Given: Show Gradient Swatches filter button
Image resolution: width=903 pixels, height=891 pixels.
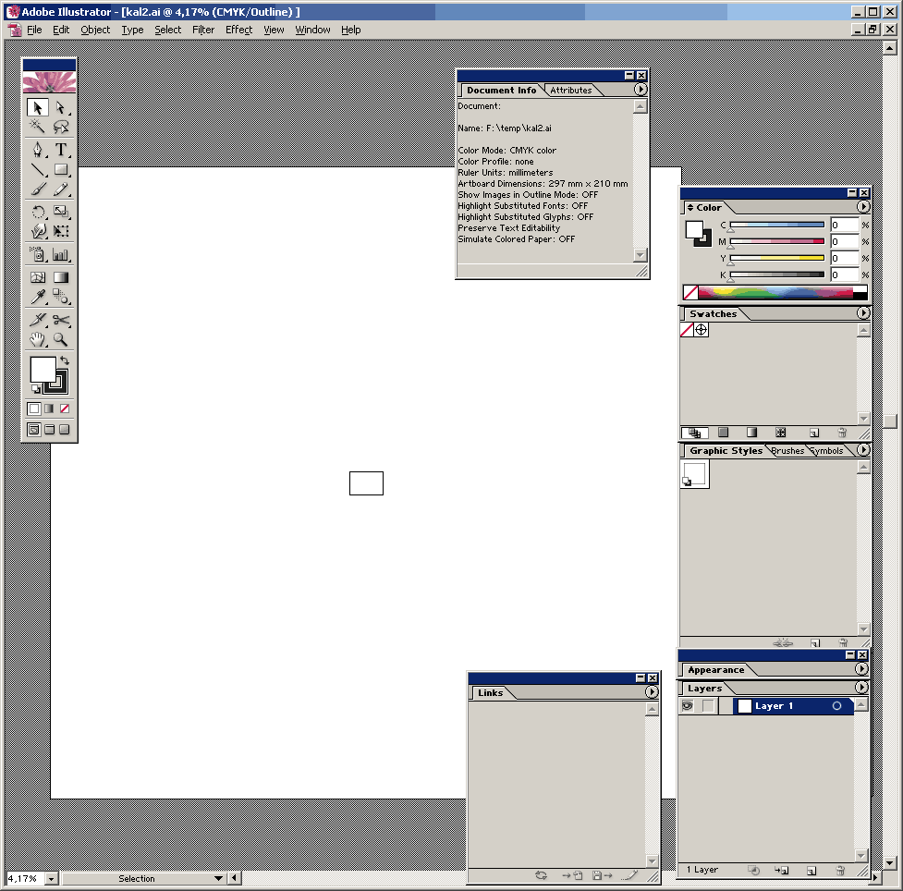Looking at the screenshot, I should click(751, 433).
